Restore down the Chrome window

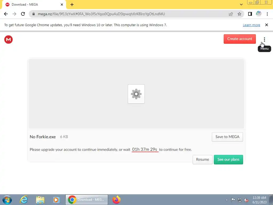pos(257,2)
